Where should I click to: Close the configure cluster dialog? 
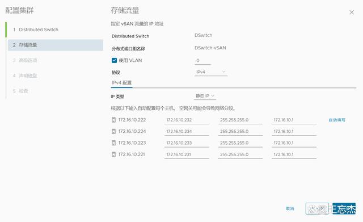pos(352,12)
